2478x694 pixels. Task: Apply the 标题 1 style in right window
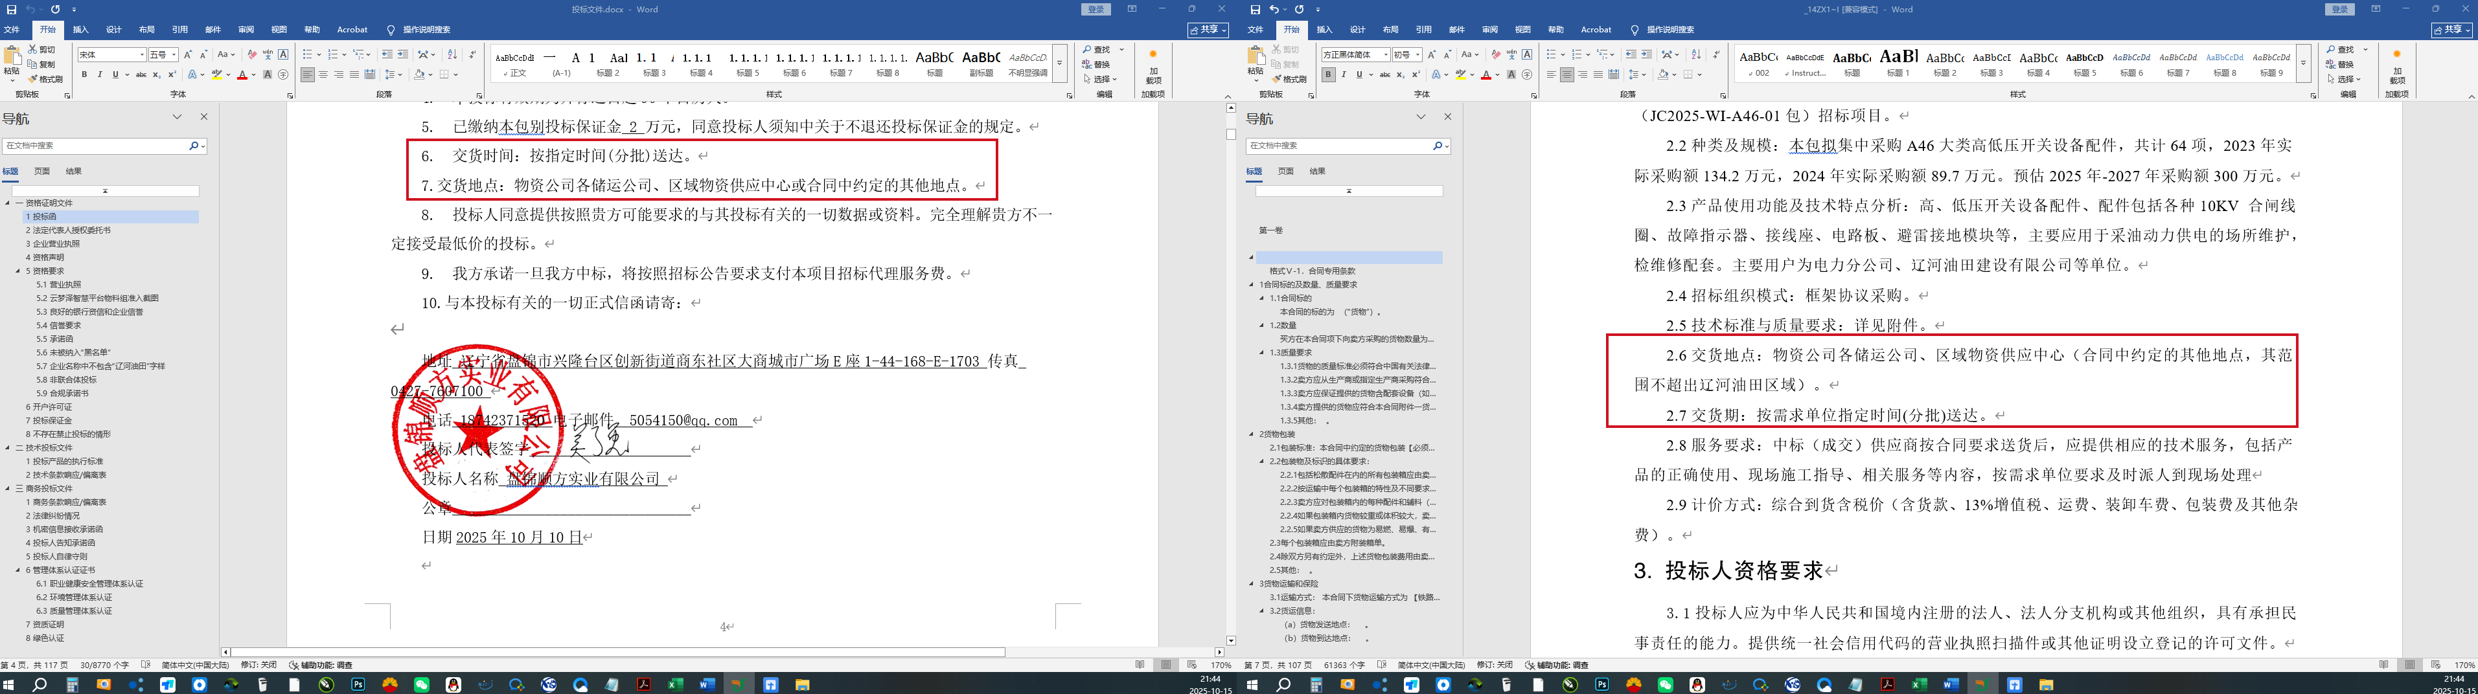pyautogui.click(x=1898, y=63)
